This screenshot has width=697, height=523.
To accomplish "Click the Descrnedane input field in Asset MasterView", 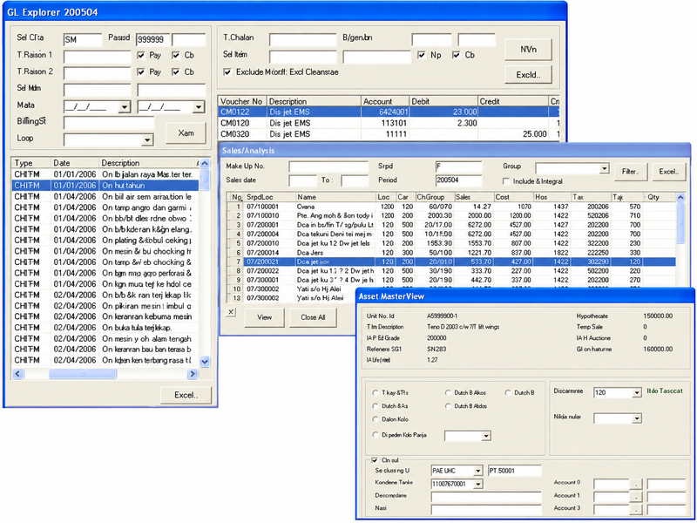I will (486, 497).
